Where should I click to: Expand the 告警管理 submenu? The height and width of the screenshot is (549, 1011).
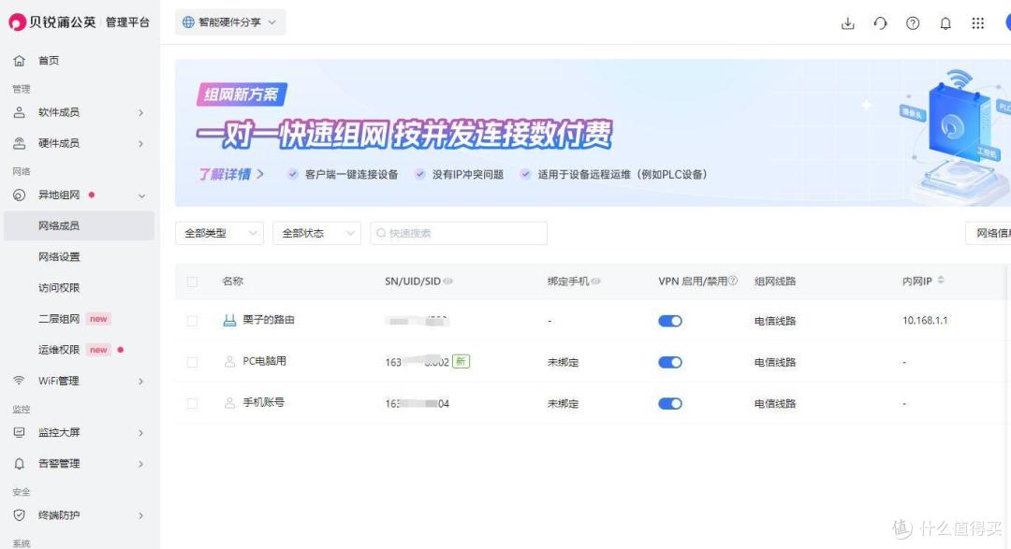[140, 464]
